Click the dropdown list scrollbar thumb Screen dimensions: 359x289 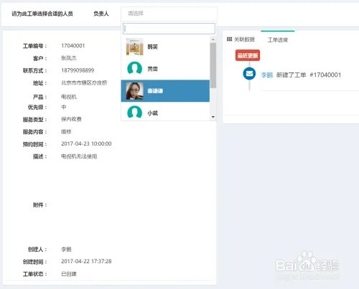pyautogui.click(x=213, y=65)
